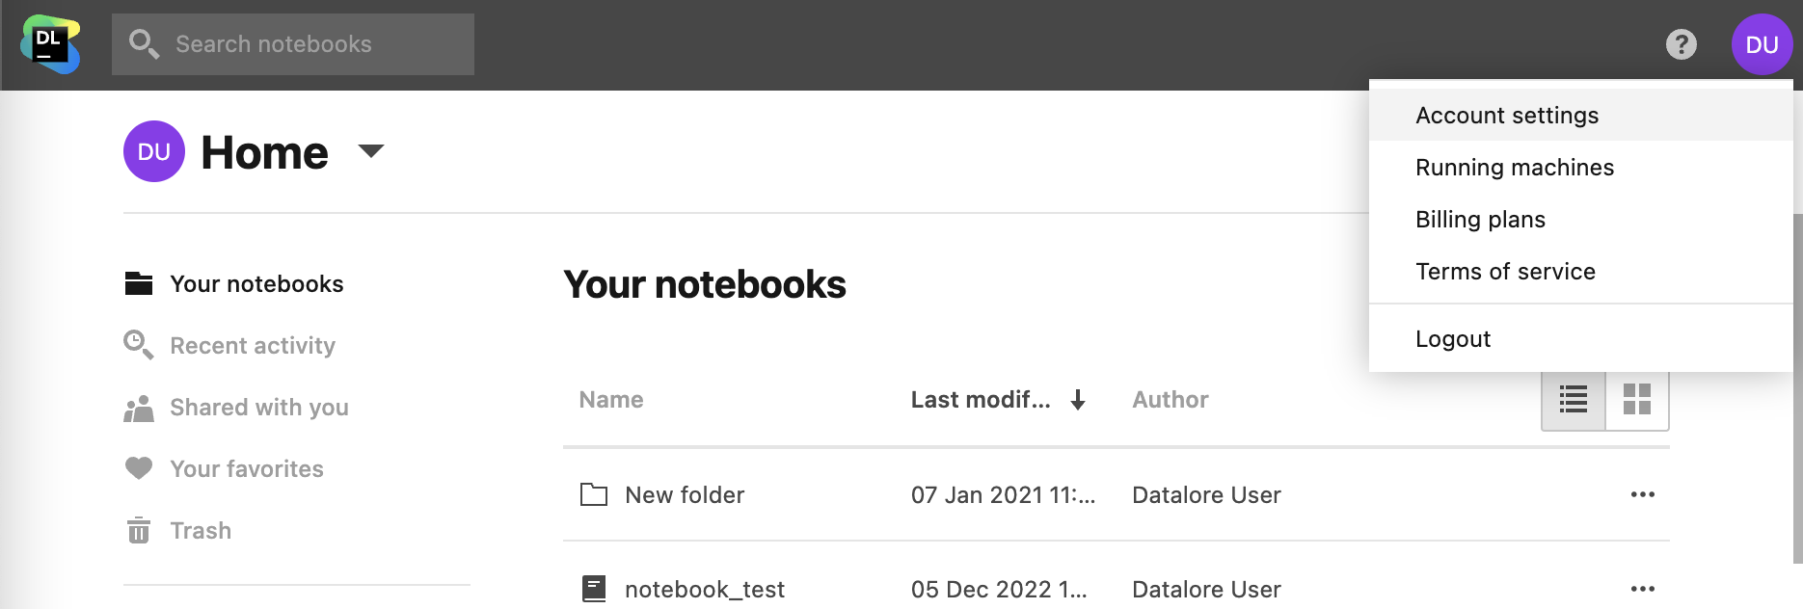1803x609 pixels.
Task: Toggle Last modified sort direction
Action: (1078, 400)
